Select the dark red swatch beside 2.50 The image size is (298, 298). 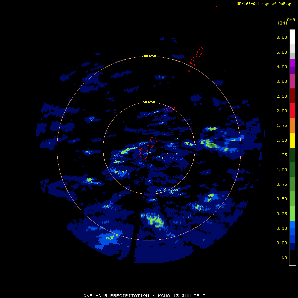click(x=292, y=96)
